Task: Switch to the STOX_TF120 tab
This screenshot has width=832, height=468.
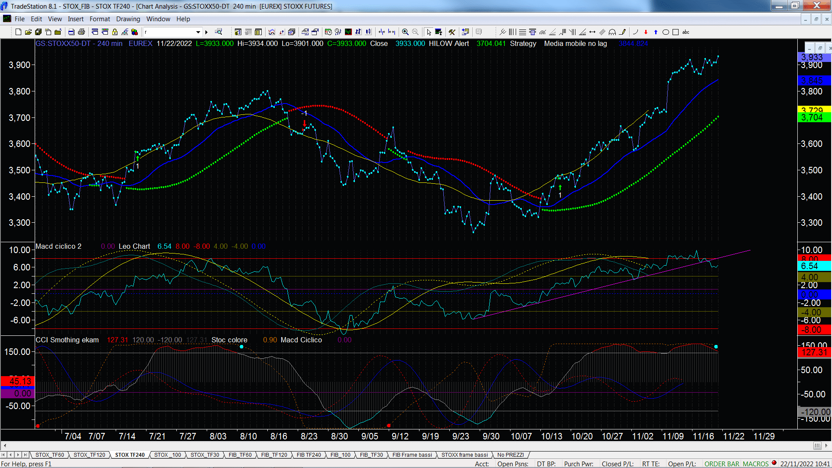Action: [89, 455]
